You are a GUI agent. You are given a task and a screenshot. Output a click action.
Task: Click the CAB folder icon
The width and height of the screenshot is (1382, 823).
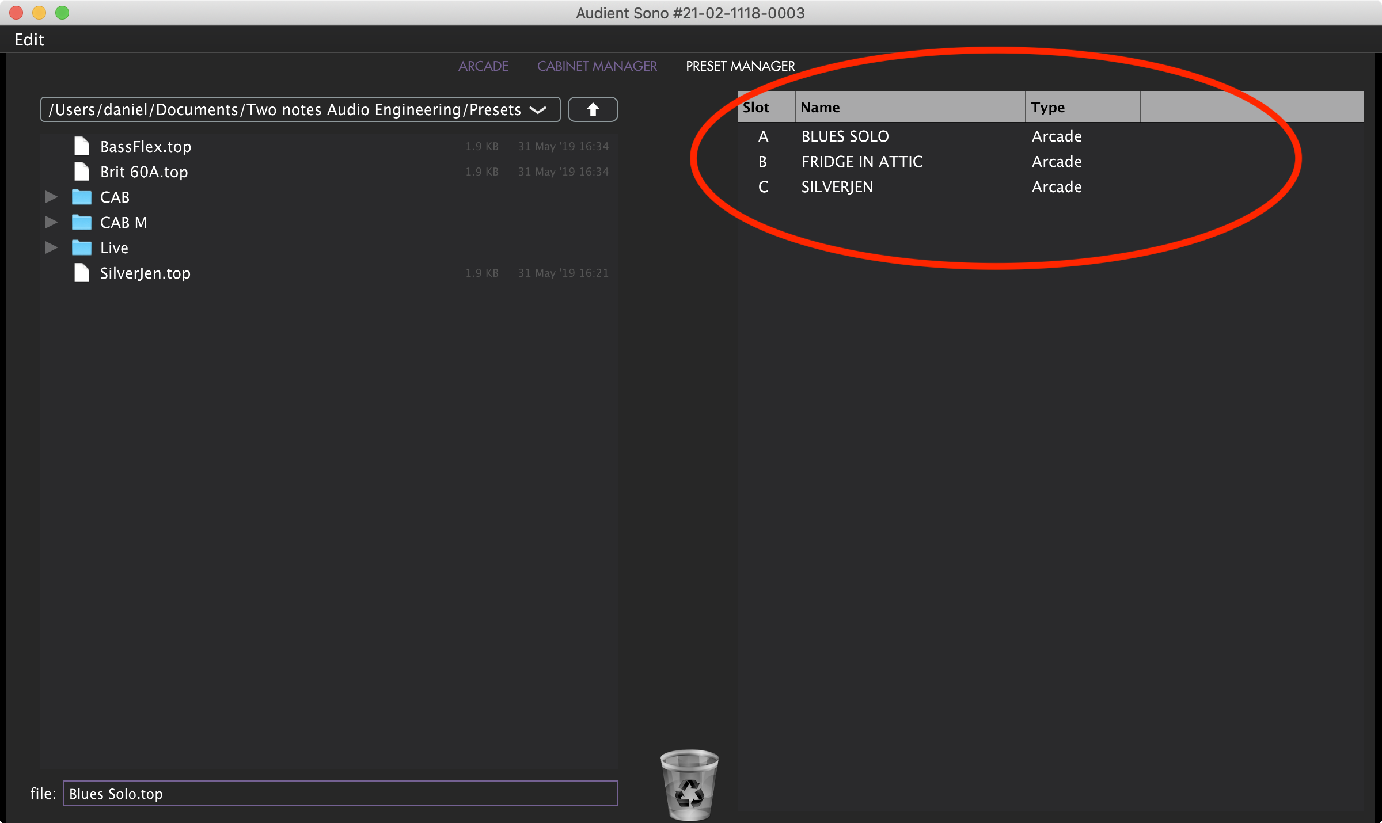coord(82,197)
